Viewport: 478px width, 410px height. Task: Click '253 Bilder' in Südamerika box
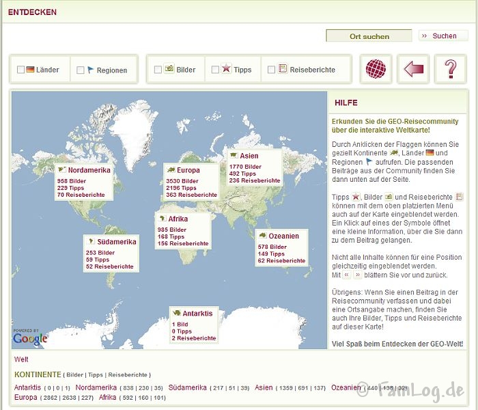pyautogui.click(x=100, y=253)
